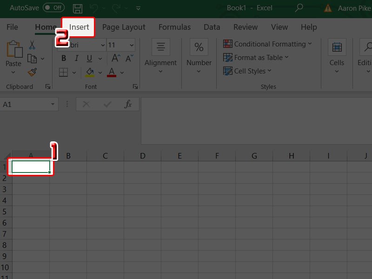Image resolution: width=372 pixels, height=279 pixels.
Task: Apply Italic formatting
Action: pos(76,59)
